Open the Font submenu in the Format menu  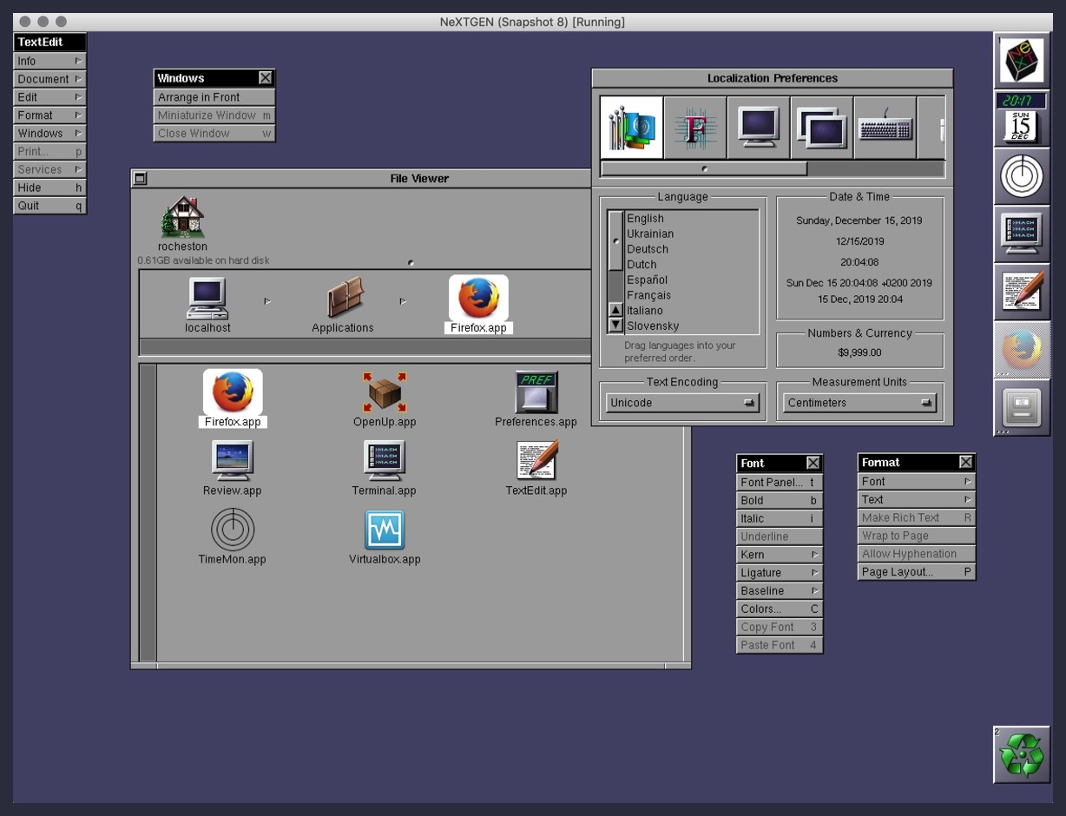click(917, 482)
